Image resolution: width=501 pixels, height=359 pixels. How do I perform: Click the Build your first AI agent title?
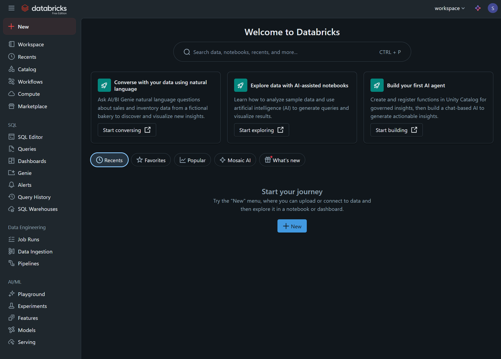click(416, 85)
